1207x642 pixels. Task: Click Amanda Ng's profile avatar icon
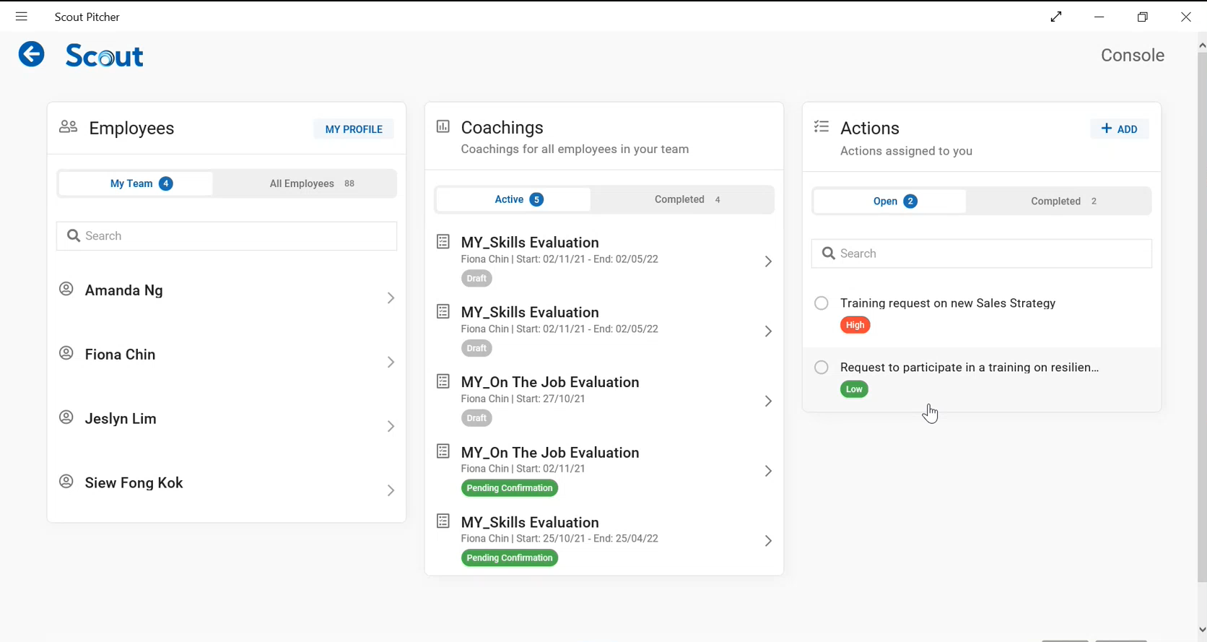[66, 289]
